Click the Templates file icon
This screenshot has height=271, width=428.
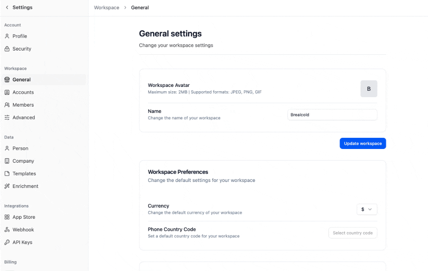click(7, 173)
